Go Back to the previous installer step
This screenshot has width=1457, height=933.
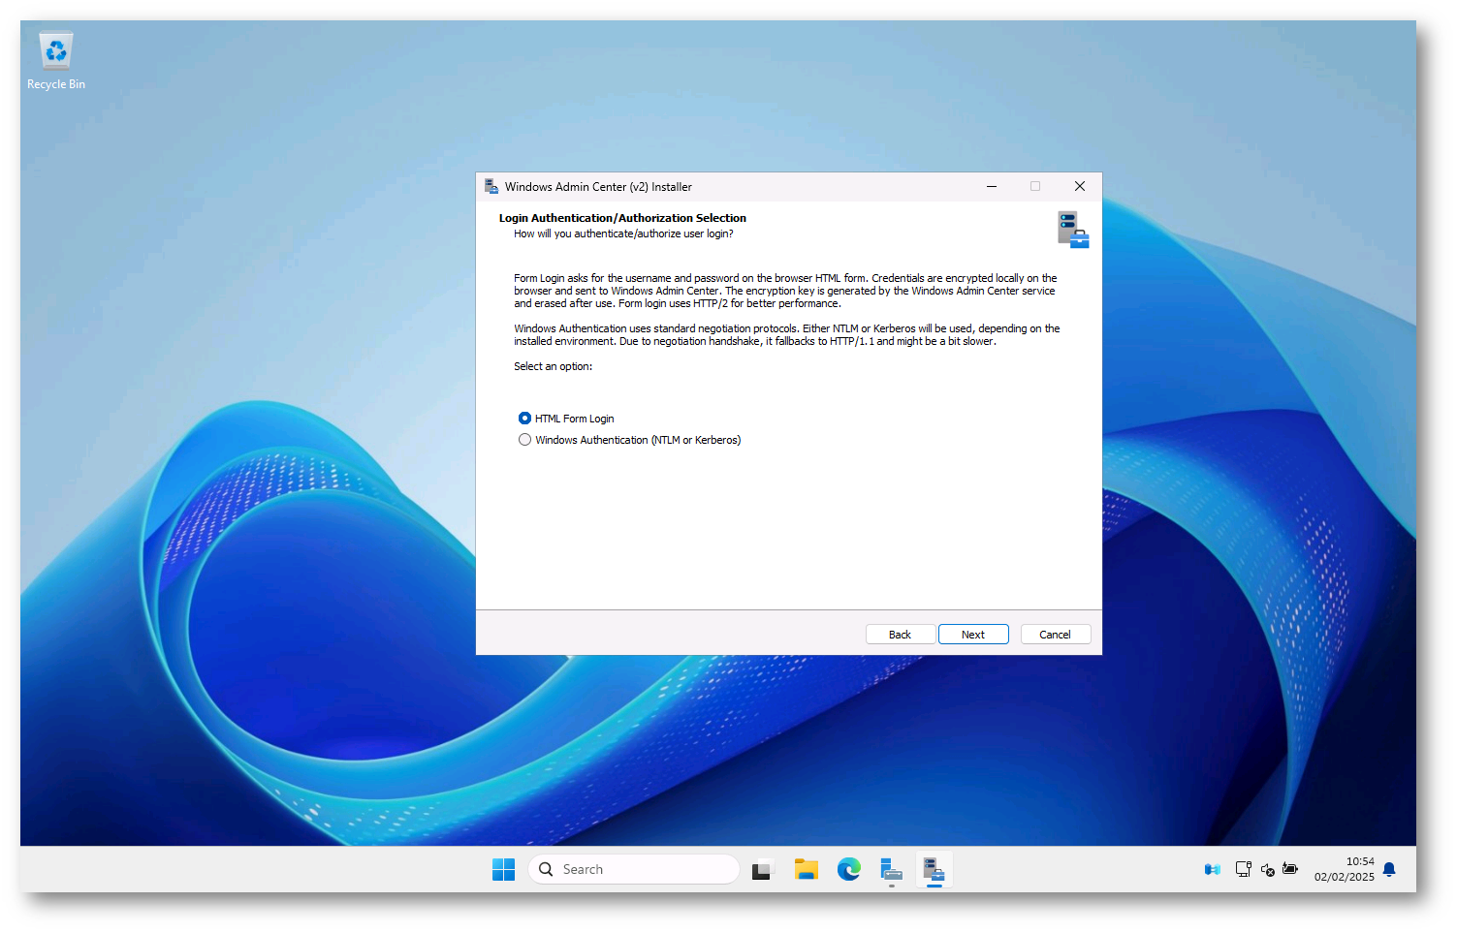900,635
